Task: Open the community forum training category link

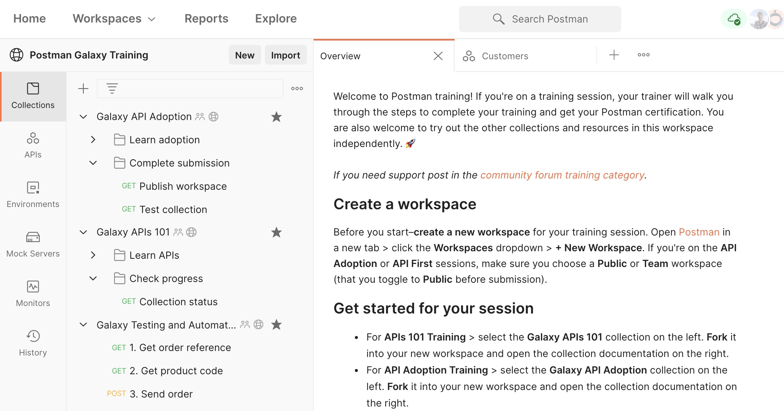Action: [x=562, y=175]
